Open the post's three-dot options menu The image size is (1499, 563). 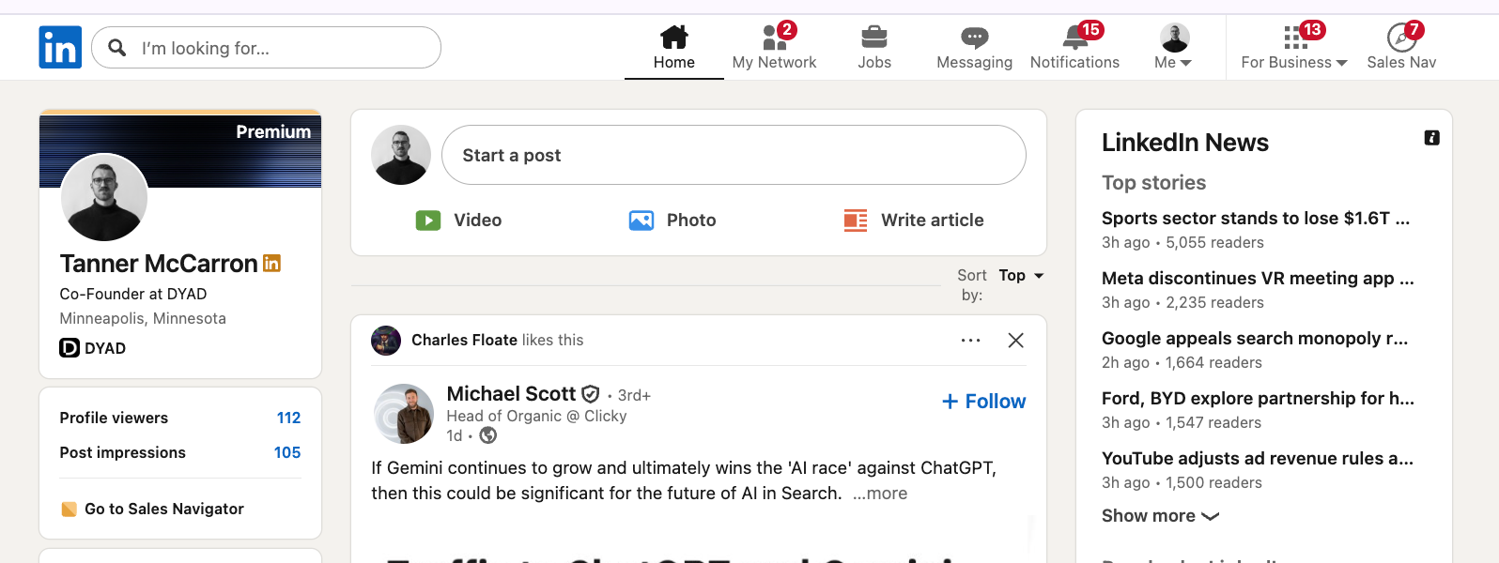click(970, 341)
